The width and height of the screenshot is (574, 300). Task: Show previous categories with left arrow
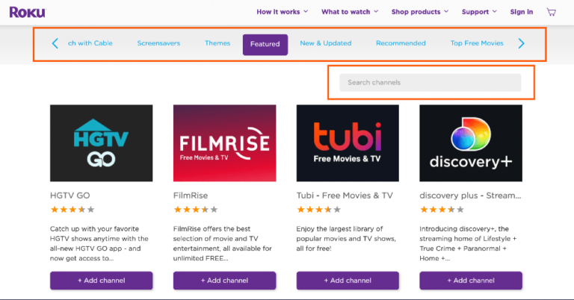55,43
